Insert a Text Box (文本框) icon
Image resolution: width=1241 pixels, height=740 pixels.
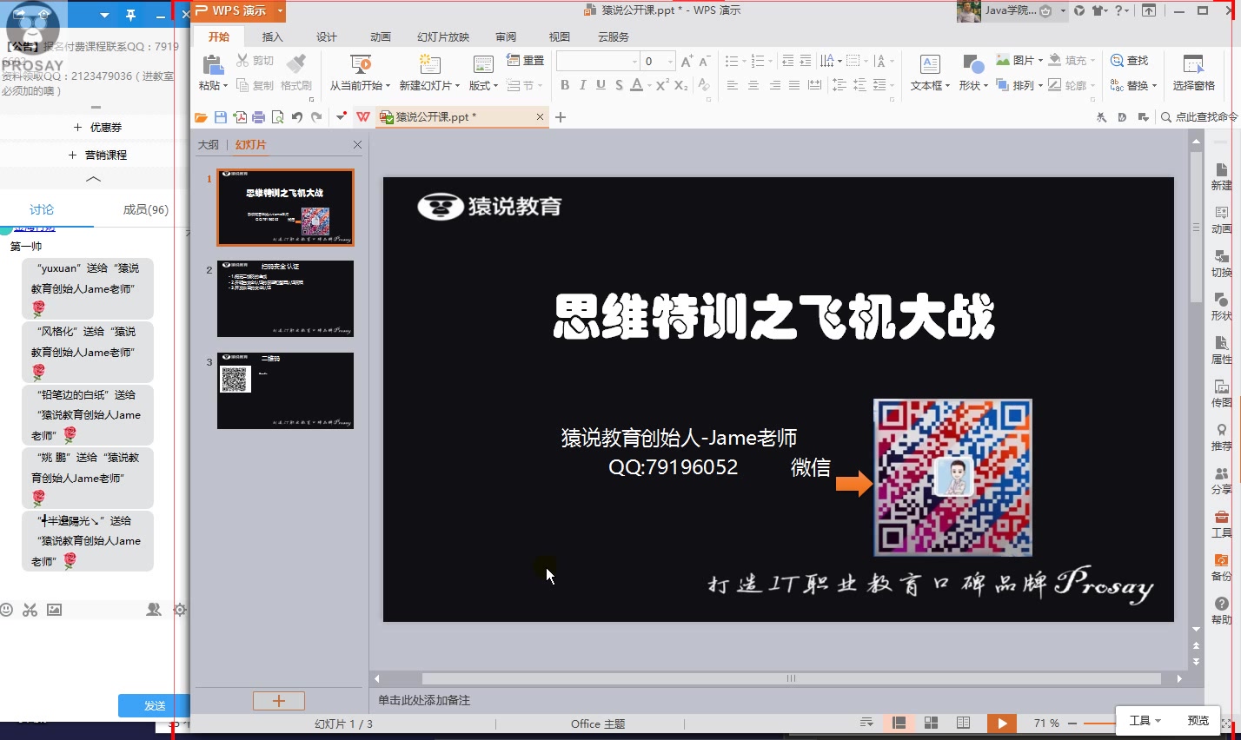pyautogui.click(x=930, y=64)
